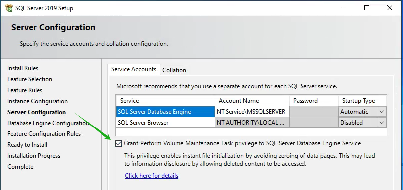Select Installation Progress step in sidebar
Screen dimensions: 403x190
34,156
